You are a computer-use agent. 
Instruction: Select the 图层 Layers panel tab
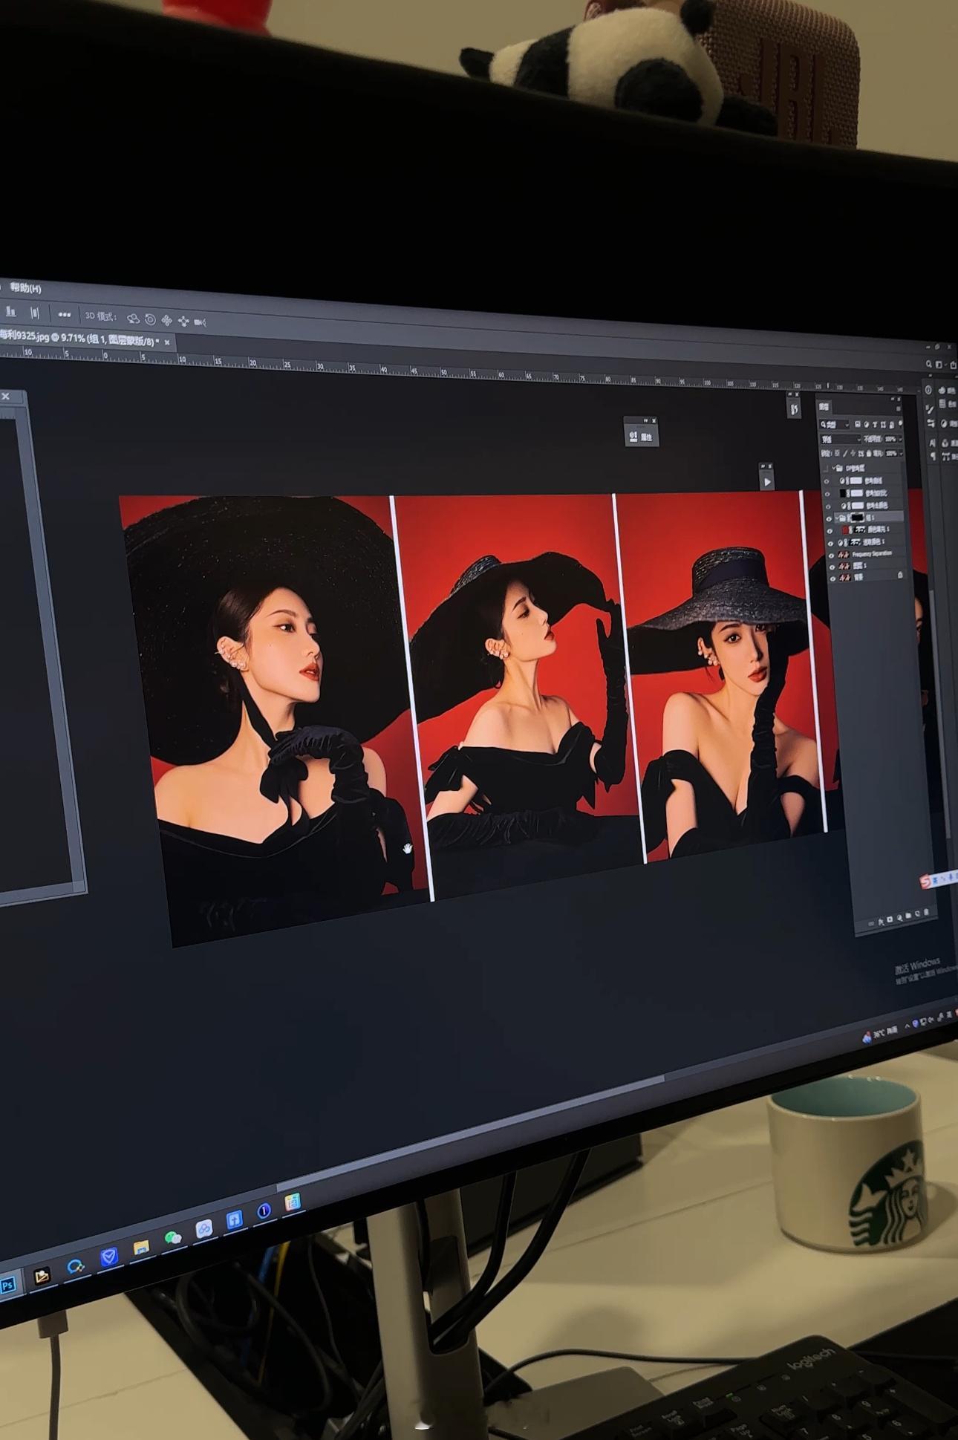(x=824, y=407)
